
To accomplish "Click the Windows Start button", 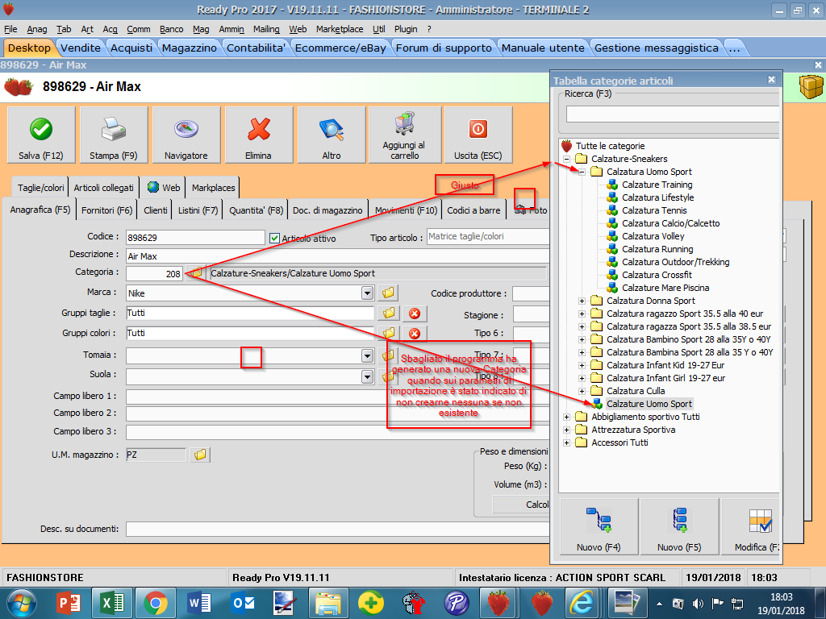I will (21, 603).
